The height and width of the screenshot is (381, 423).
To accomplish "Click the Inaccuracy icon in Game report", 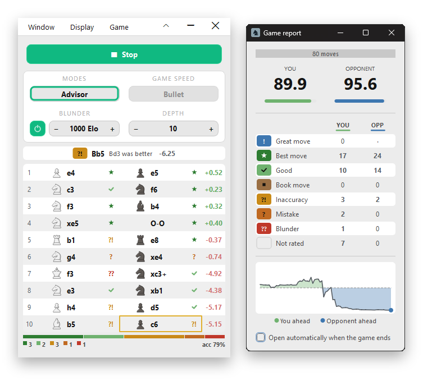I will (264, 200).
